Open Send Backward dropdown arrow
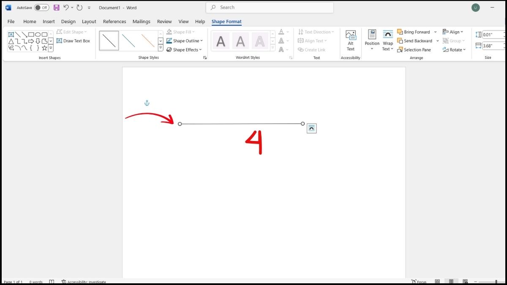507x285 pixels. point(438,41)
